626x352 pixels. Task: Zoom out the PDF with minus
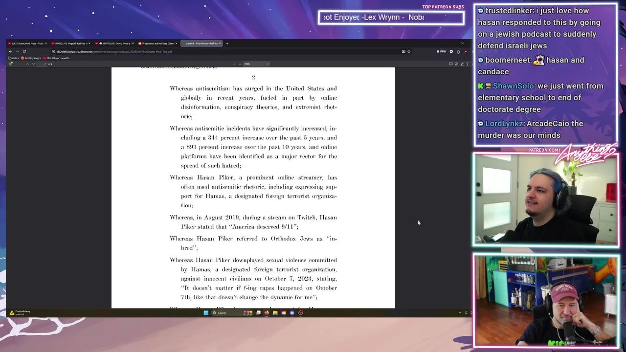coord(234,64)
